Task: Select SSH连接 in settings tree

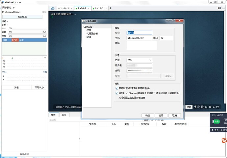Action: [x=88, y=27]
